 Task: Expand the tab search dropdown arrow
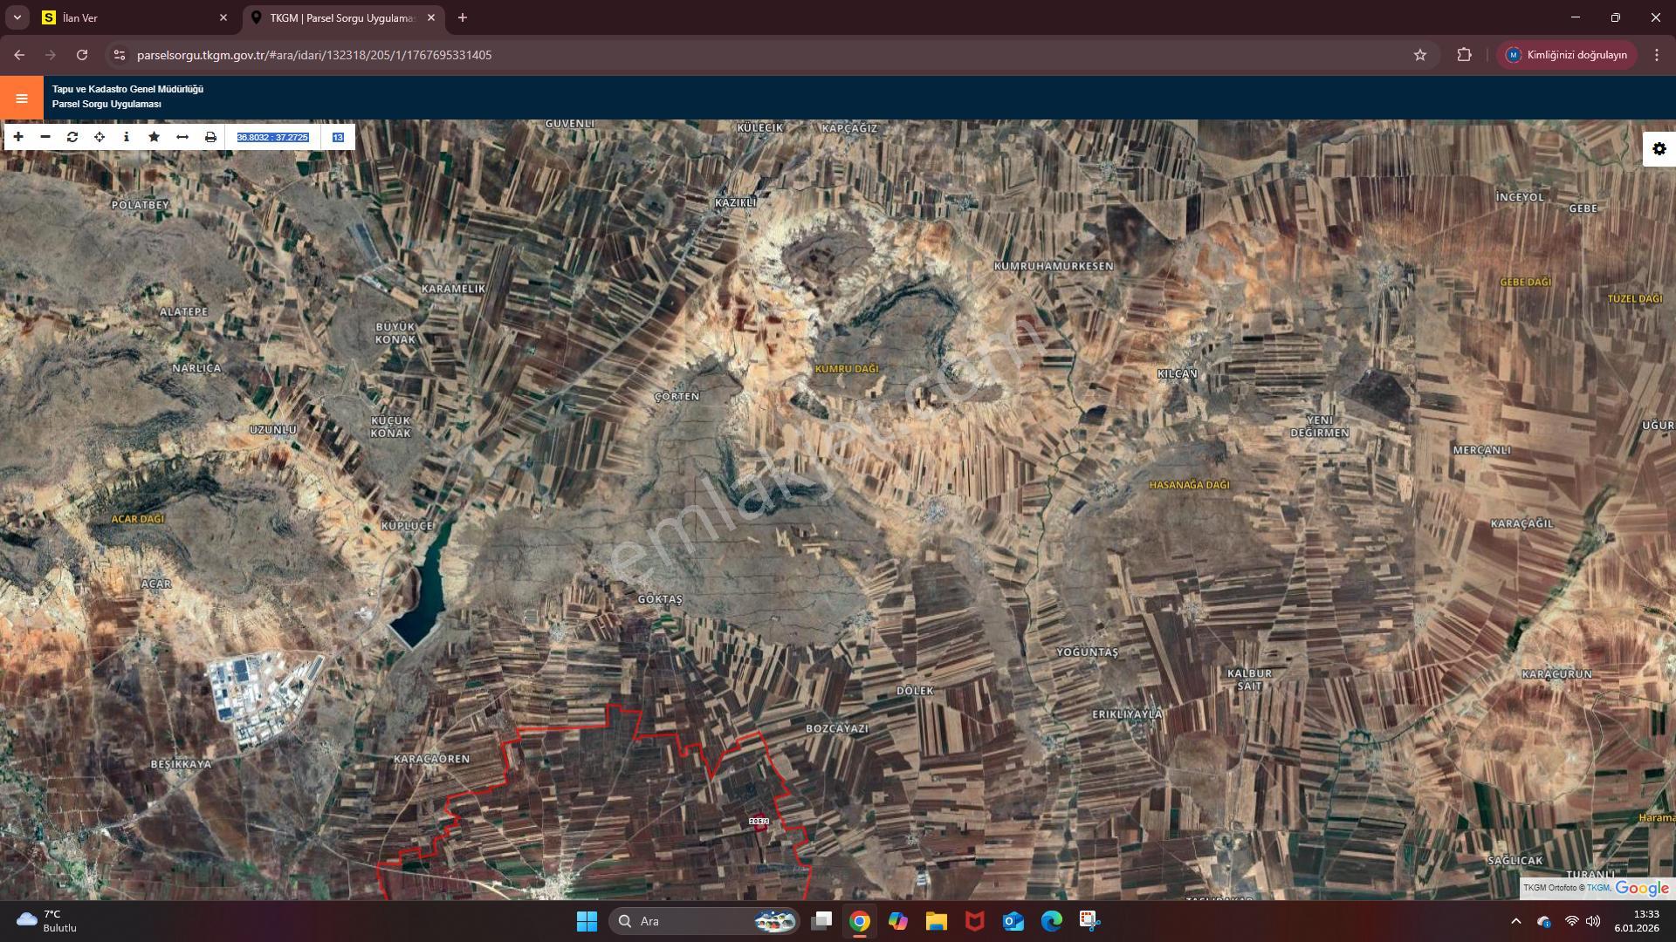click(x=17, y=17)
